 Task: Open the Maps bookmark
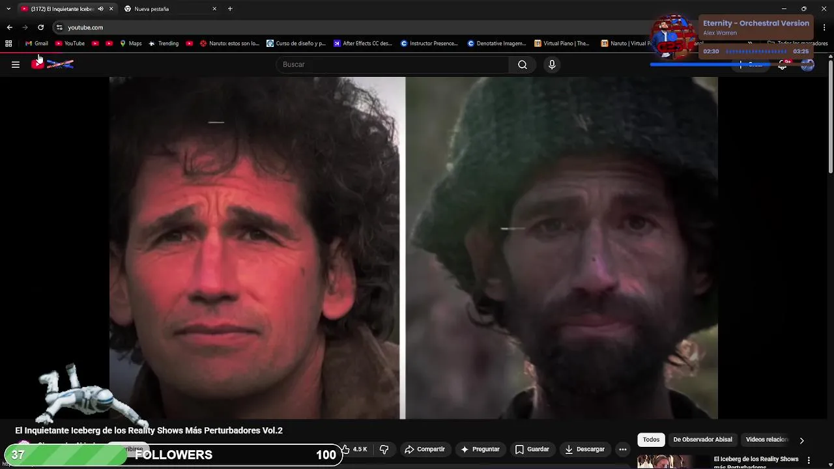tap(130, 44)
